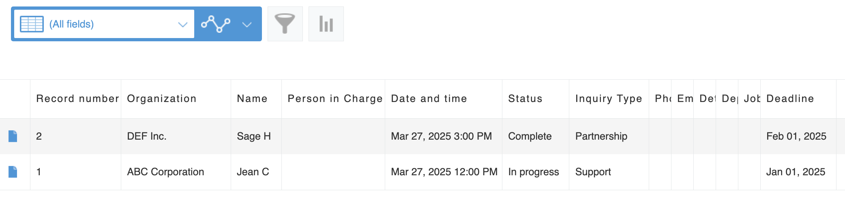
Task: Sort by Record number column header
Action: (77, 99)
